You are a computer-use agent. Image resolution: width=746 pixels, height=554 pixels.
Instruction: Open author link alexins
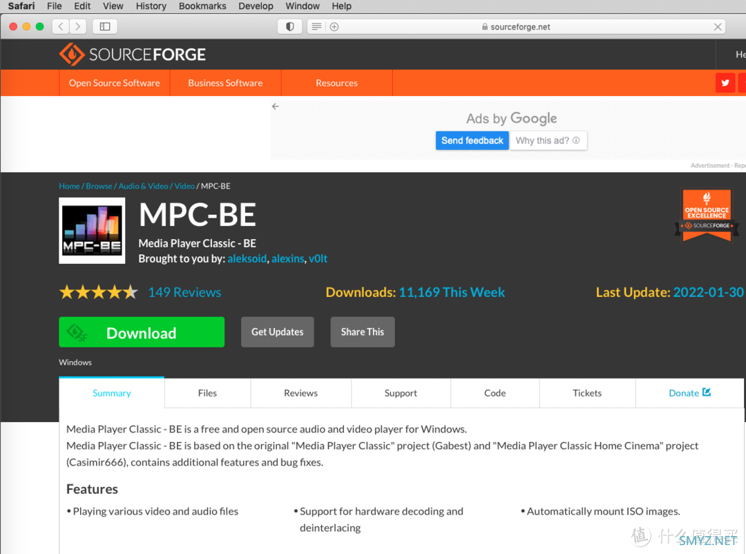[287, 258]
